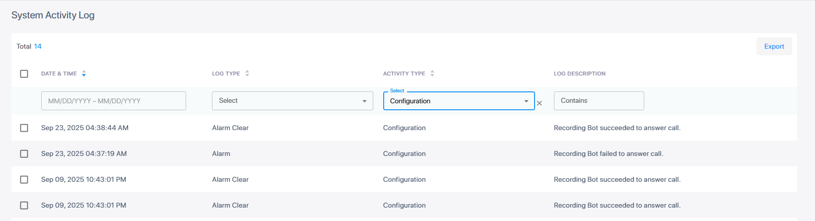Click the Log Type sort arrows
The height and width of the screenshot is (221, 815).
(x=247, y=74)
